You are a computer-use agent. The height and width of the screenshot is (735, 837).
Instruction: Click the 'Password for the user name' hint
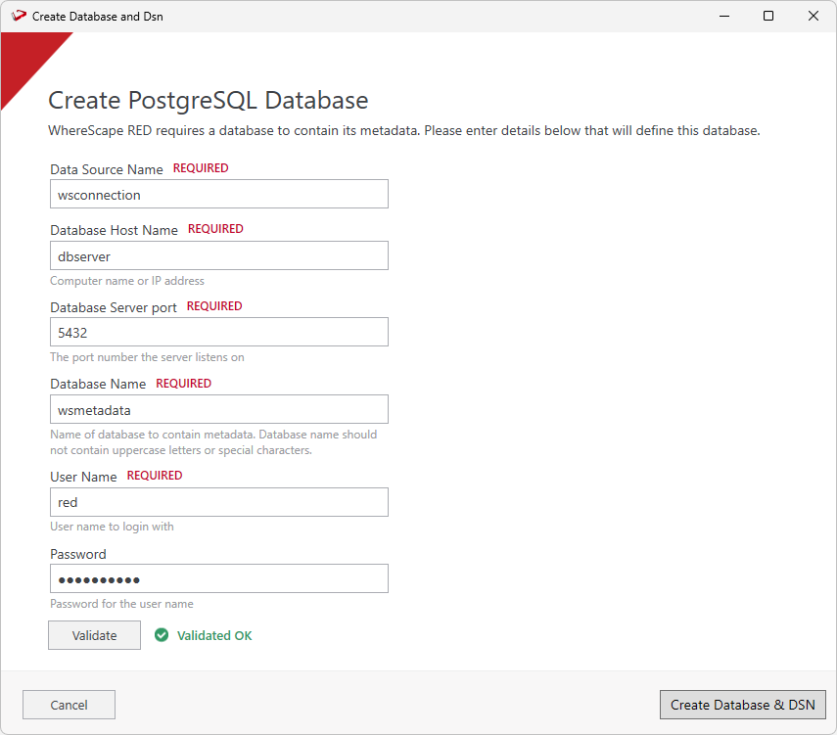click(121, 604)
